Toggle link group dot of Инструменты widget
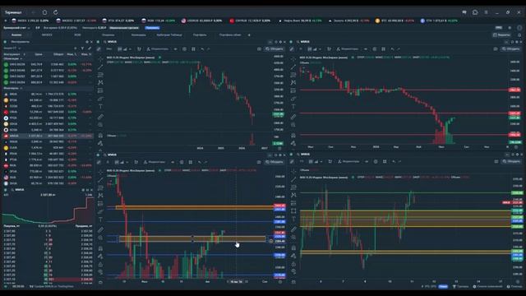The height and width of the screenshot is (296, 526). tap(5, 42)
